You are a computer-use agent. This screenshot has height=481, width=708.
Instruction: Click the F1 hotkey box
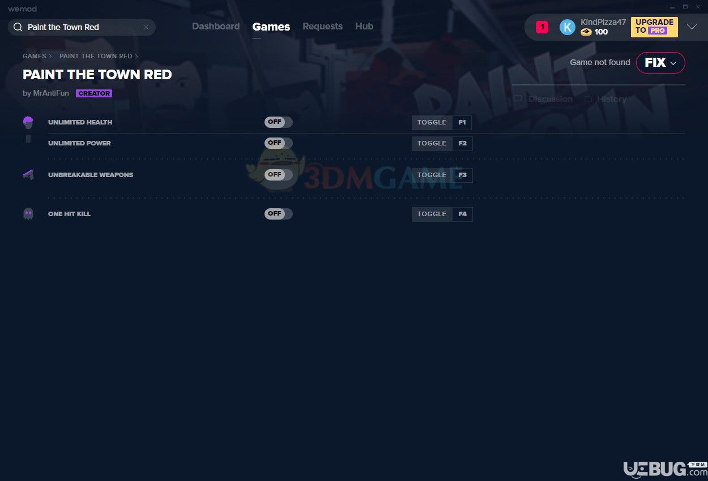click(x=462, y=122)
